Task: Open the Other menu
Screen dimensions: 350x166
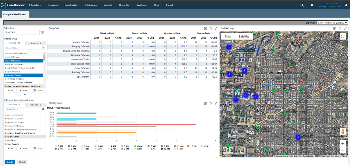Action: click(x=157, y=5)
